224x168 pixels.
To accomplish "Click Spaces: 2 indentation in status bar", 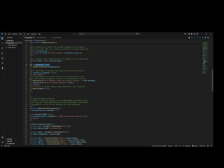I will (x=170, y=146).
